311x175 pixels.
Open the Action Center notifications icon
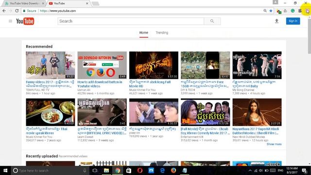point(304,171)
